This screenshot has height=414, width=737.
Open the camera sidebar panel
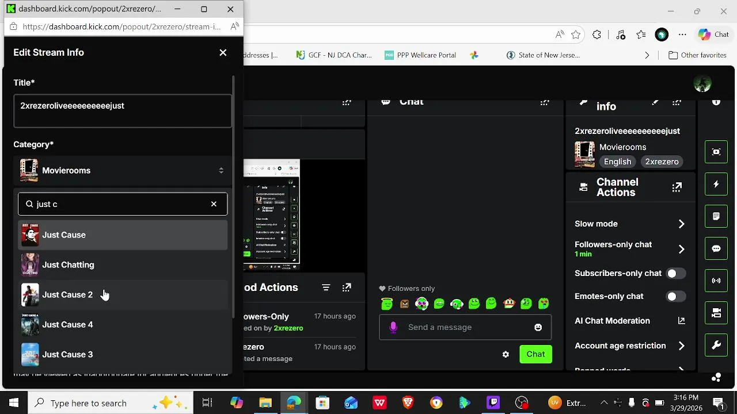click(716, 313)
